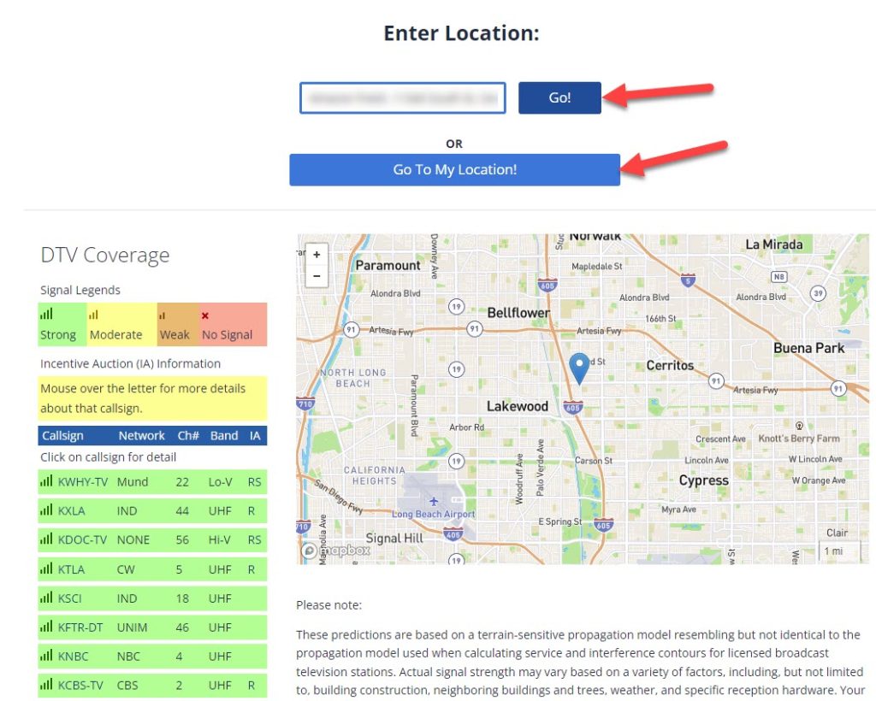
Task: Open KDOC-TV callsign details
Action: [82, 539]
